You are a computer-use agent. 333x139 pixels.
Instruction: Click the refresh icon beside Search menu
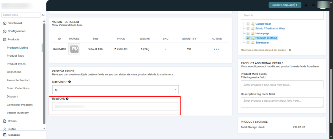coord(43,15)
